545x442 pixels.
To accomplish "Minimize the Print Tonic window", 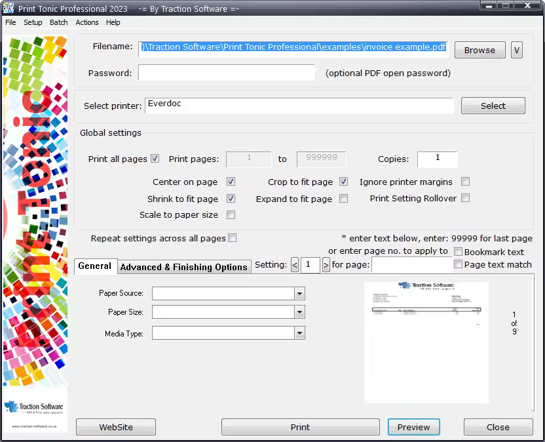I will click(x=489, y=5).
